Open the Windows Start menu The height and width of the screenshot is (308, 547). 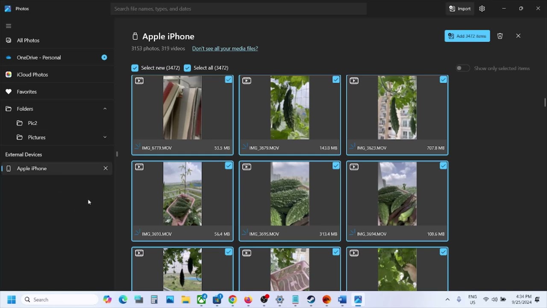click(x=12, y=299)
